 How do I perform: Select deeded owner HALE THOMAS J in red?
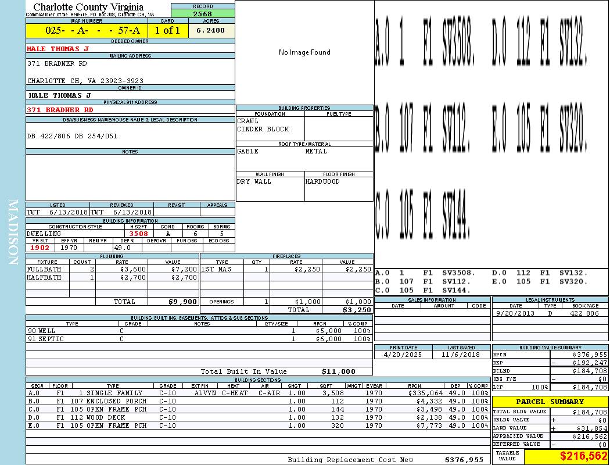coord(58,49)
